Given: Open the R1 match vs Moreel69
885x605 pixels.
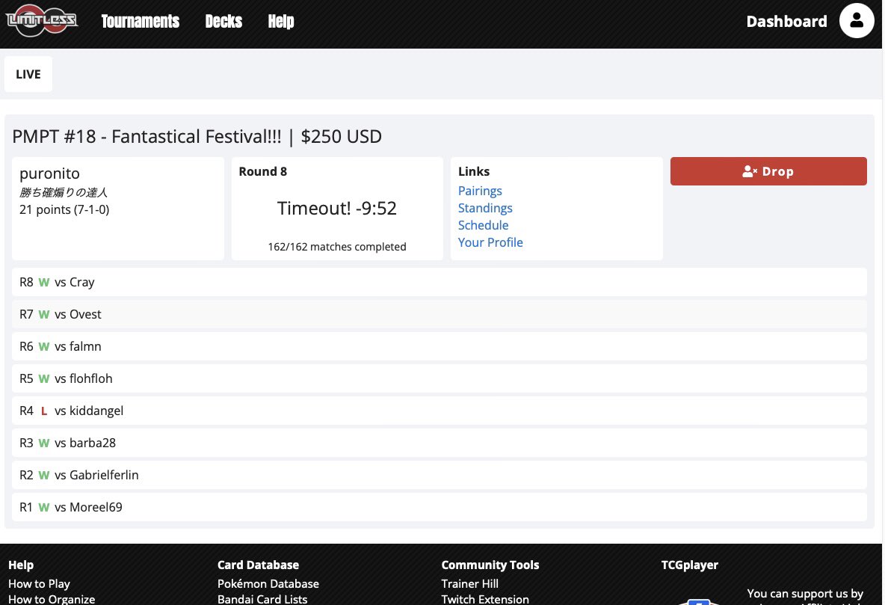Looking at the screenshot, I should point(439,507).
